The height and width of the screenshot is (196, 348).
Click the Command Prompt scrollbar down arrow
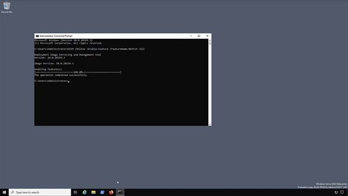pyautogui.click(x=210, y=124)
